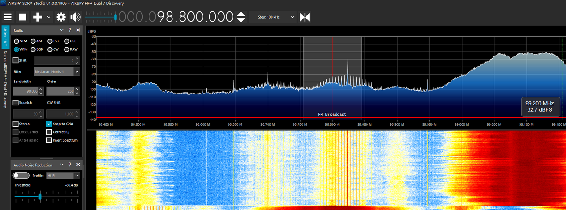Click the frequency up/down arrows icon
The image size is (566, 210).
(241, 17)
